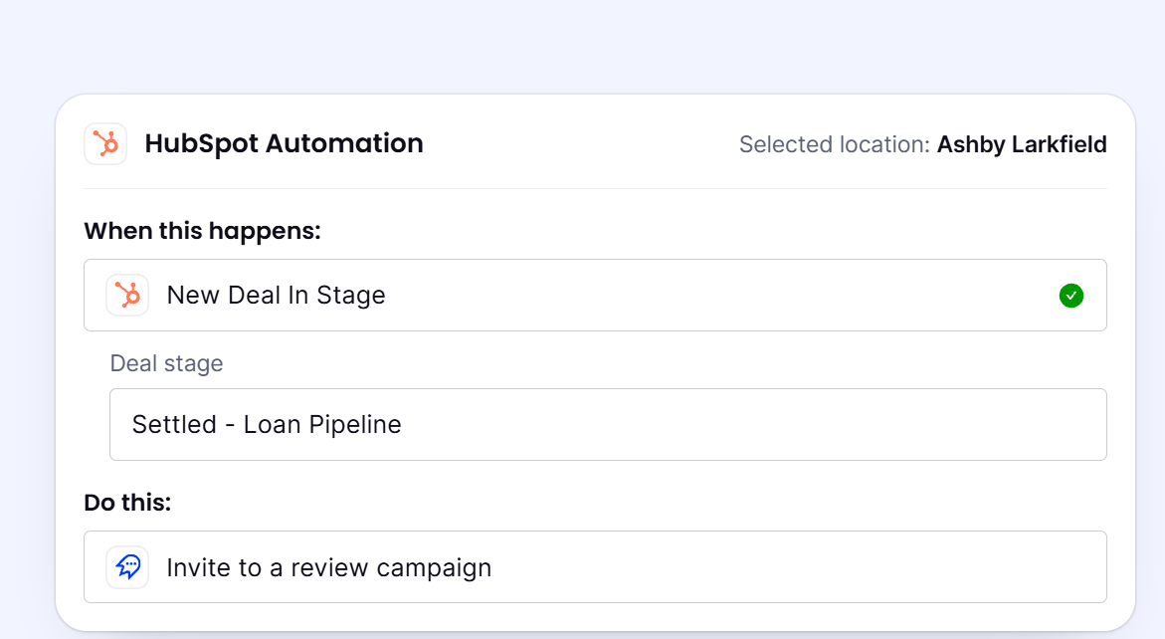Open the New Deal In Stage trigger selector
1165x639 pixels.
(x=595, y=295)
